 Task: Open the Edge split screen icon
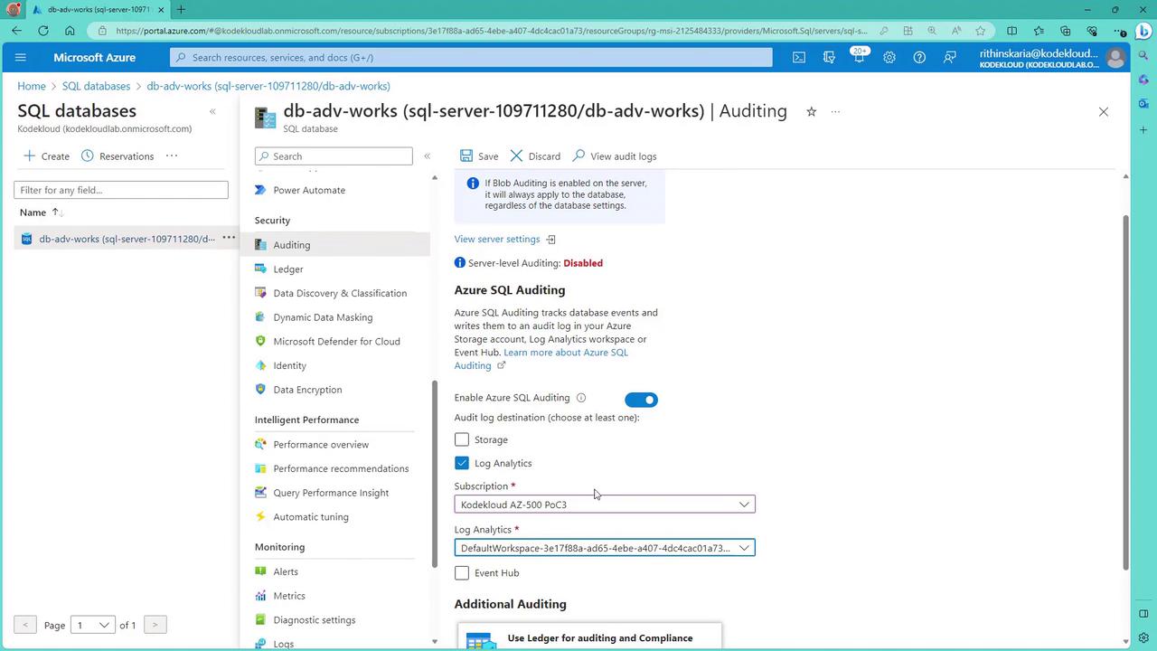tap(1011, 31)
